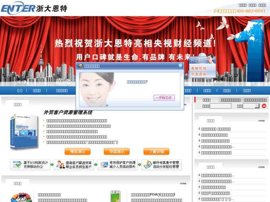This screenshot has height=202, width=270.
Task: Click the 帮业务员抓住客户 feature text
Action: (78, 167)
